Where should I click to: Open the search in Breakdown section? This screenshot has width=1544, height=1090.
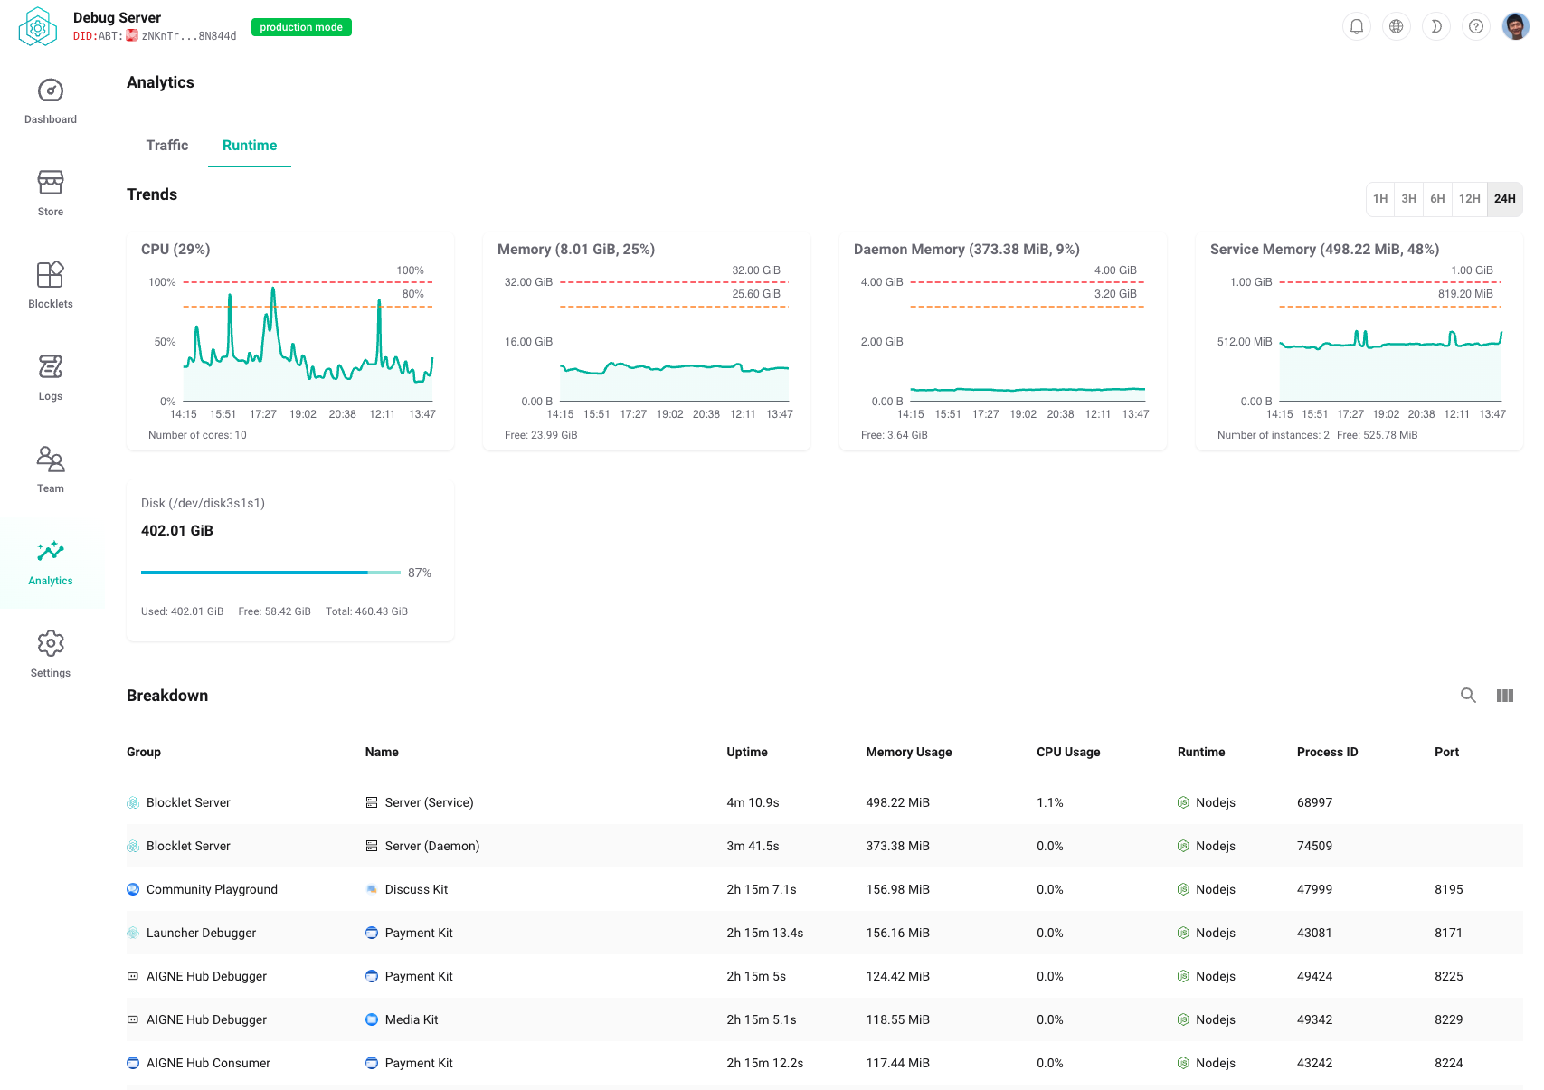[1468, 696]
